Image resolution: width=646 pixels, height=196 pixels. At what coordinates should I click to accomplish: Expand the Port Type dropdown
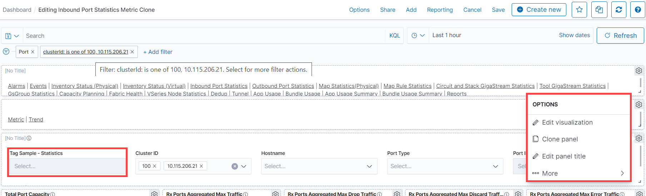(495, 166)
